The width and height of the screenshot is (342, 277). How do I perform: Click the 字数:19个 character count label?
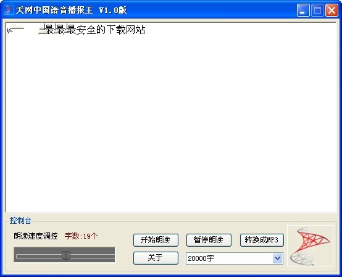pos(81,236)
